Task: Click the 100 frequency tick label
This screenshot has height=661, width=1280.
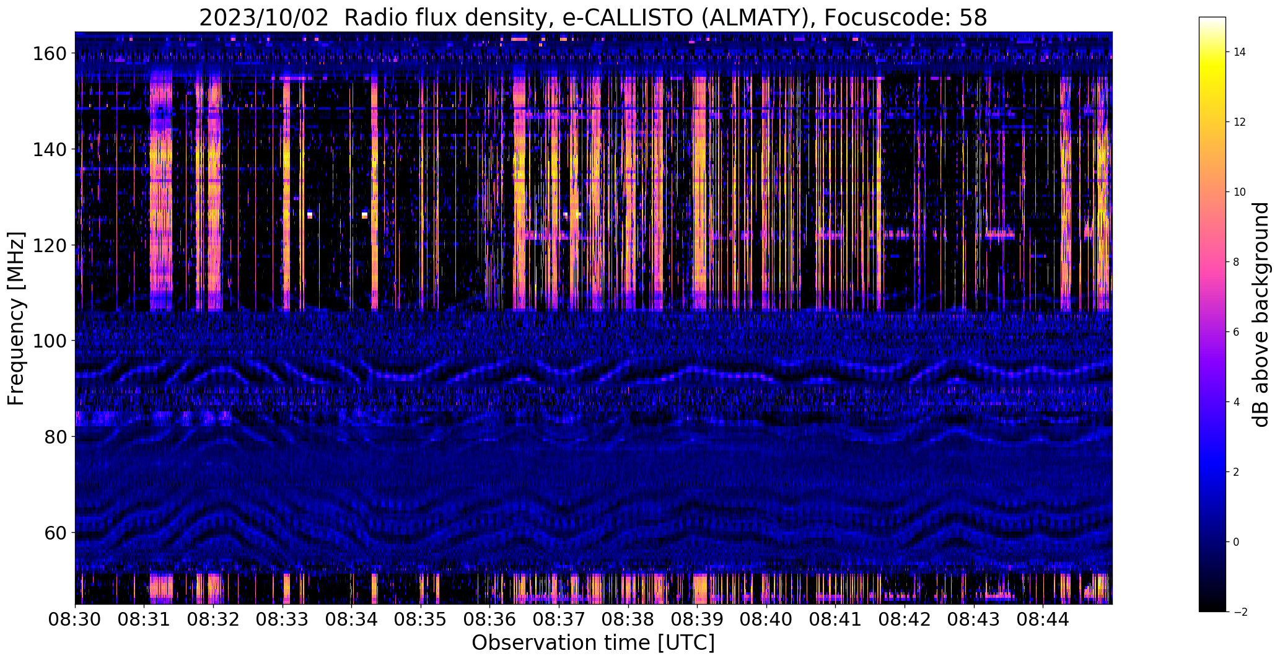Action: [x=49, y=341]
